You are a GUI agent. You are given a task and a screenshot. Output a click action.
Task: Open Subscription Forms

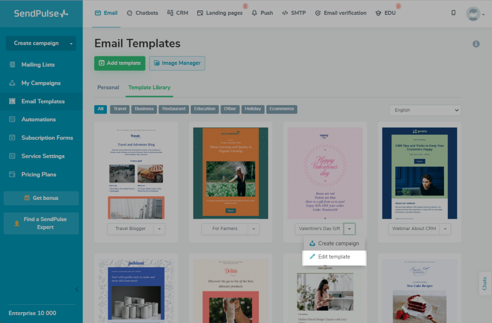(41, 138)
